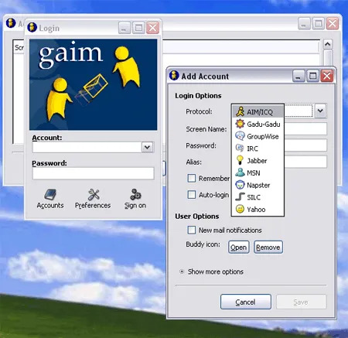This screenshot has height=338, width=348.
Task: Click the Gaim icon in Add Account title bar
Action: pos(174,76)
